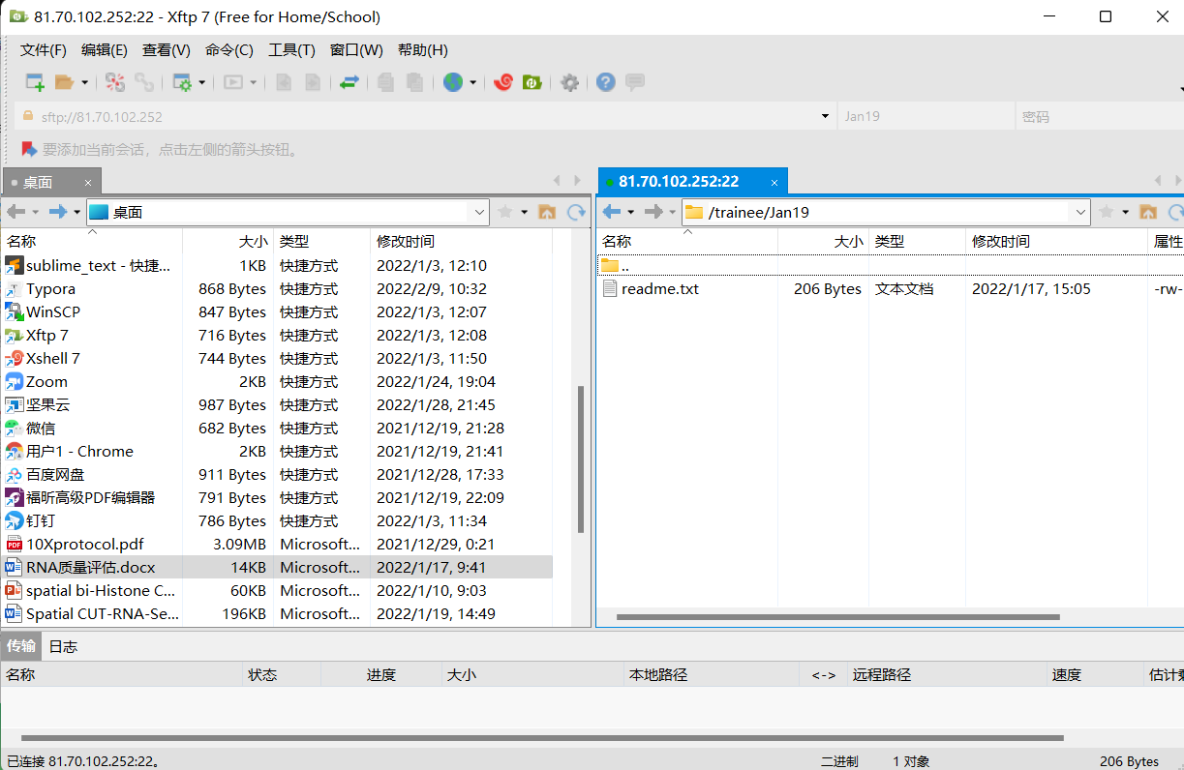Open options with the gear icon

(570, 82)
